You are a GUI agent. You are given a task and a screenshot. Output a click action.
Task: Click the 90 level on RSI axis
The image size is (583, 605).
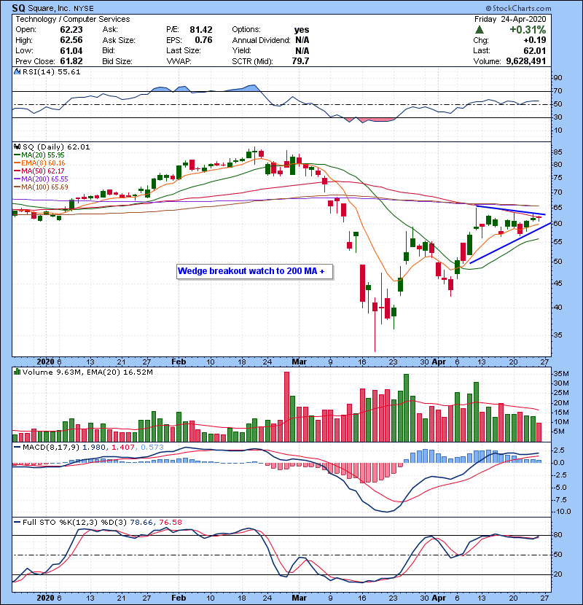click(558, 78)
